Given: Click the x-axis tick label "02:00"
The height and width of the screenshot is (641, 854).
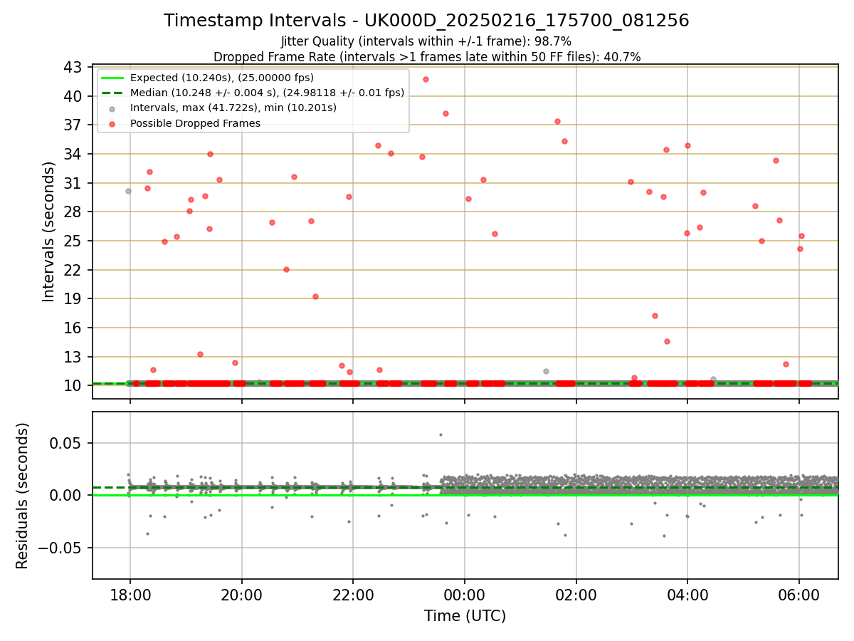Looking at the screenshot, I should [x=576, y=595].
